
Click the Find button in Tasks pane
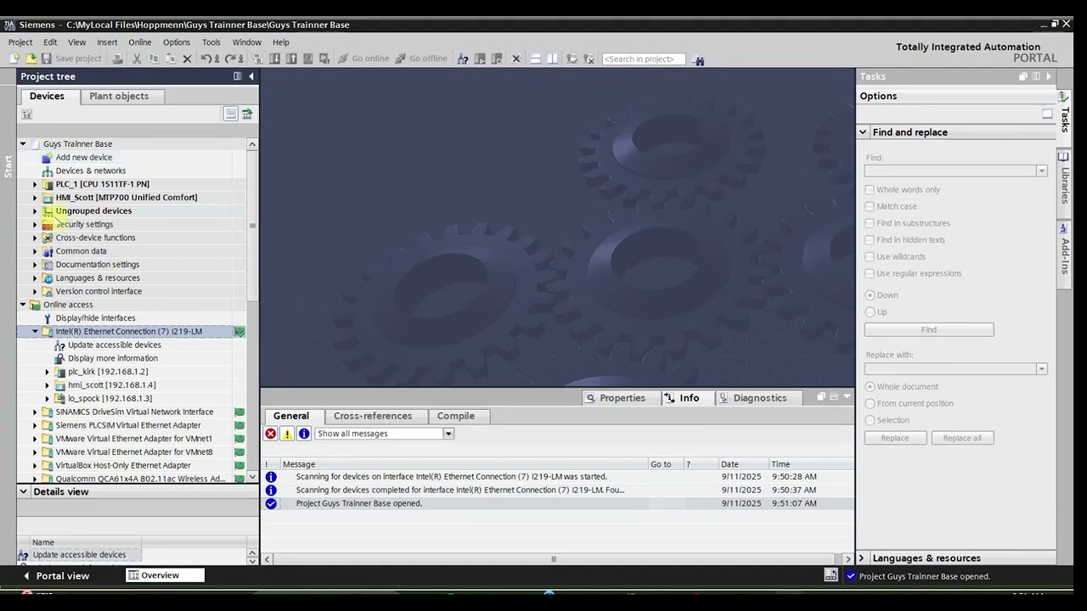929,330
